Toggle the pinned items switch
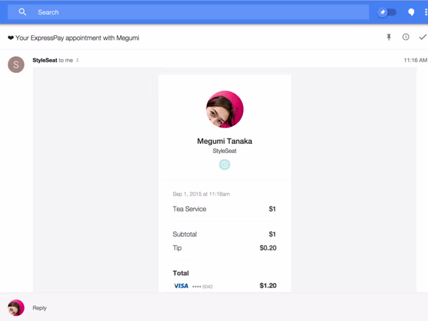This screenshot has width=428, height=321. 386,12
